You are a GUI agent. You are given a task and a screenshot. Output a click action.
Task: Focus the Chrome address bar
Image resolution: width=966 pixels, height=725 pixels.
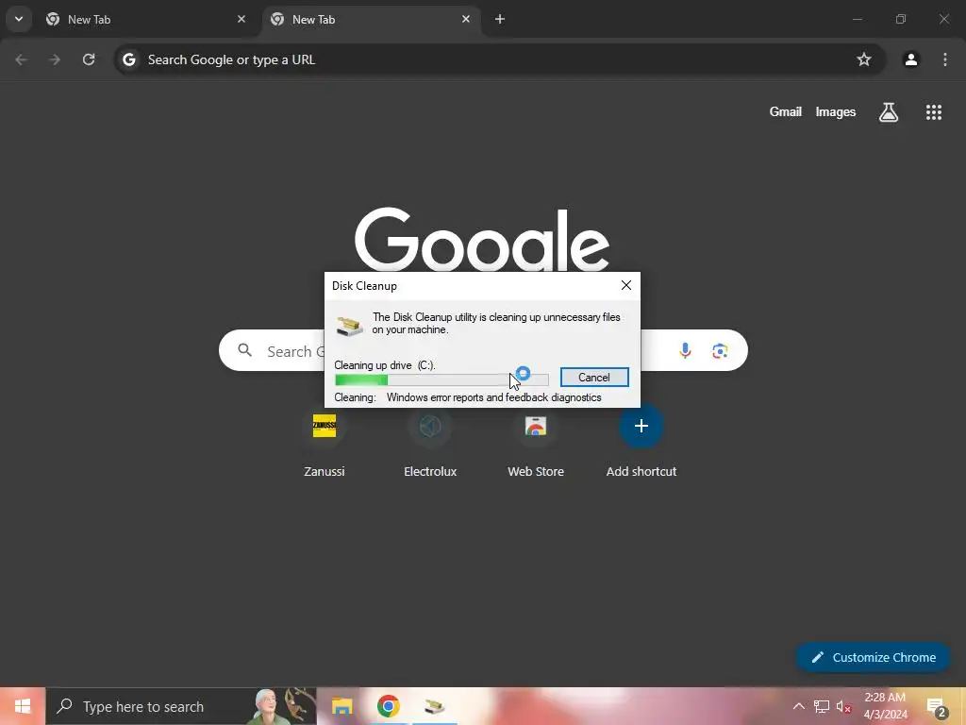[499, 59]
